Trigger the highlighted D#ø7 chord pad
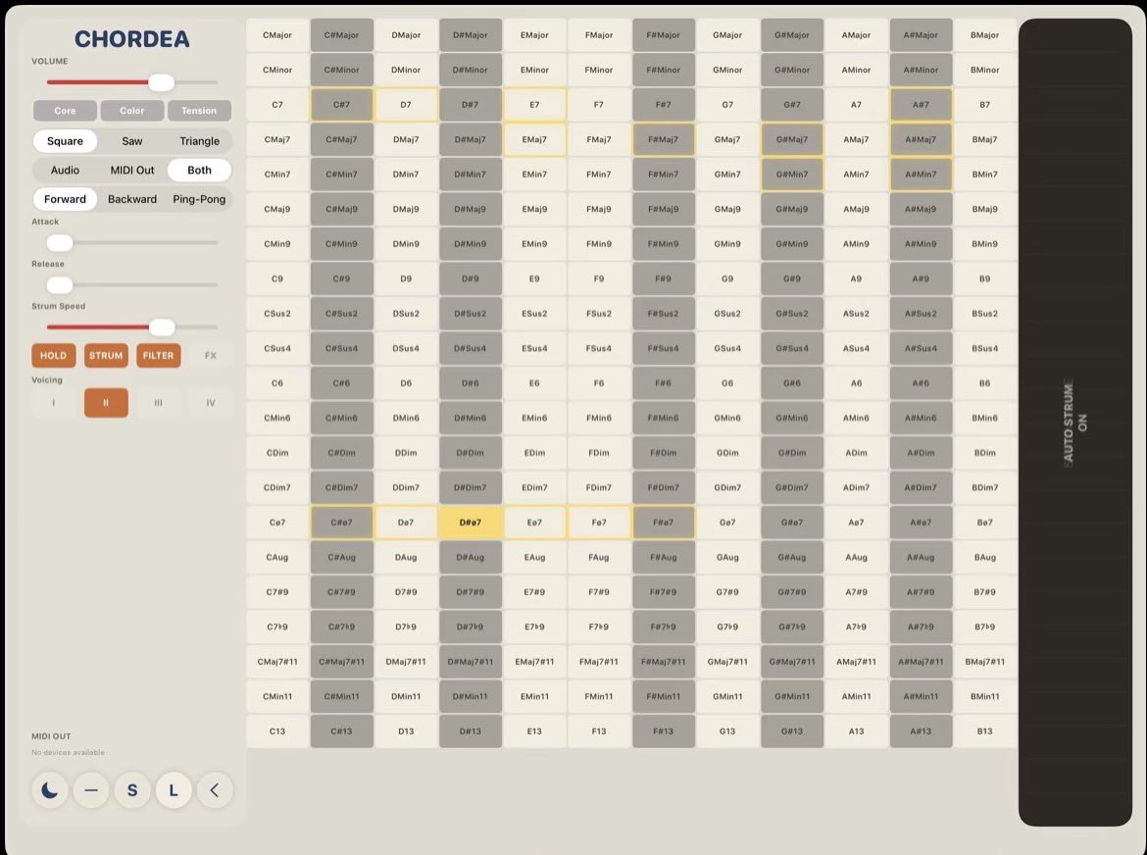1147x855 pixels. click(471, 523)
